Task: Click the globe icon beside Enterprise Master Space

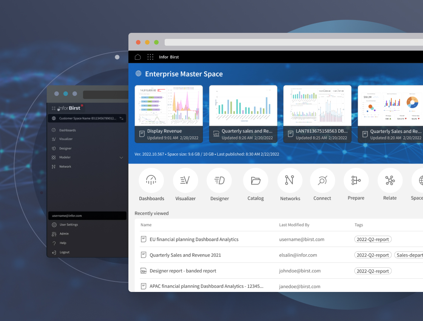Action: click(138, 73)
